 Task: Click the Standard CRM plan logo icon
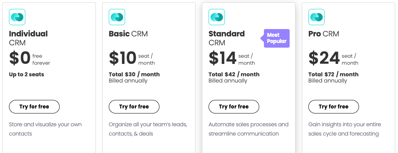pyautogui.click(x=217, y=17)
